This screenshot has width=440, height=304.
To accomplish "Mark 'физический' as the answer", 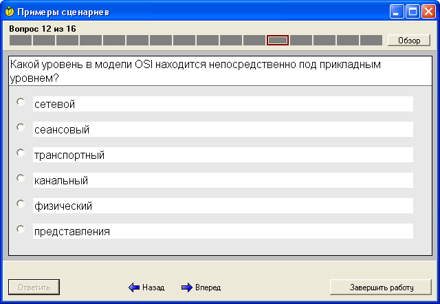I will coord(21,204).
